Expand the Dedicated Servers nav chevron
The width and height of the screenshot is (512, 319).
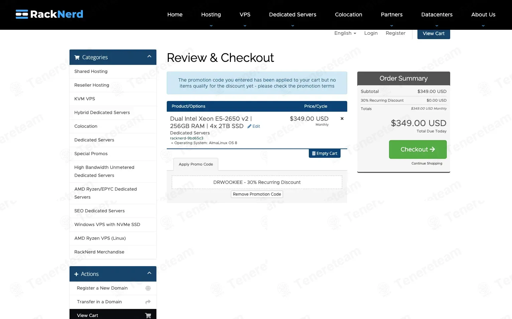pyautogui.click(x=293, y=25)
